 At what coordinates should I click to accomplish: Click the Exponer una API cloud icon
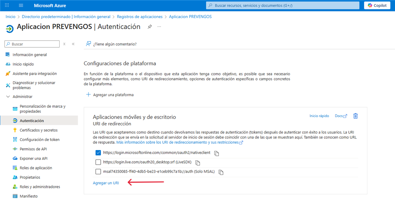(x=15, y=159)
